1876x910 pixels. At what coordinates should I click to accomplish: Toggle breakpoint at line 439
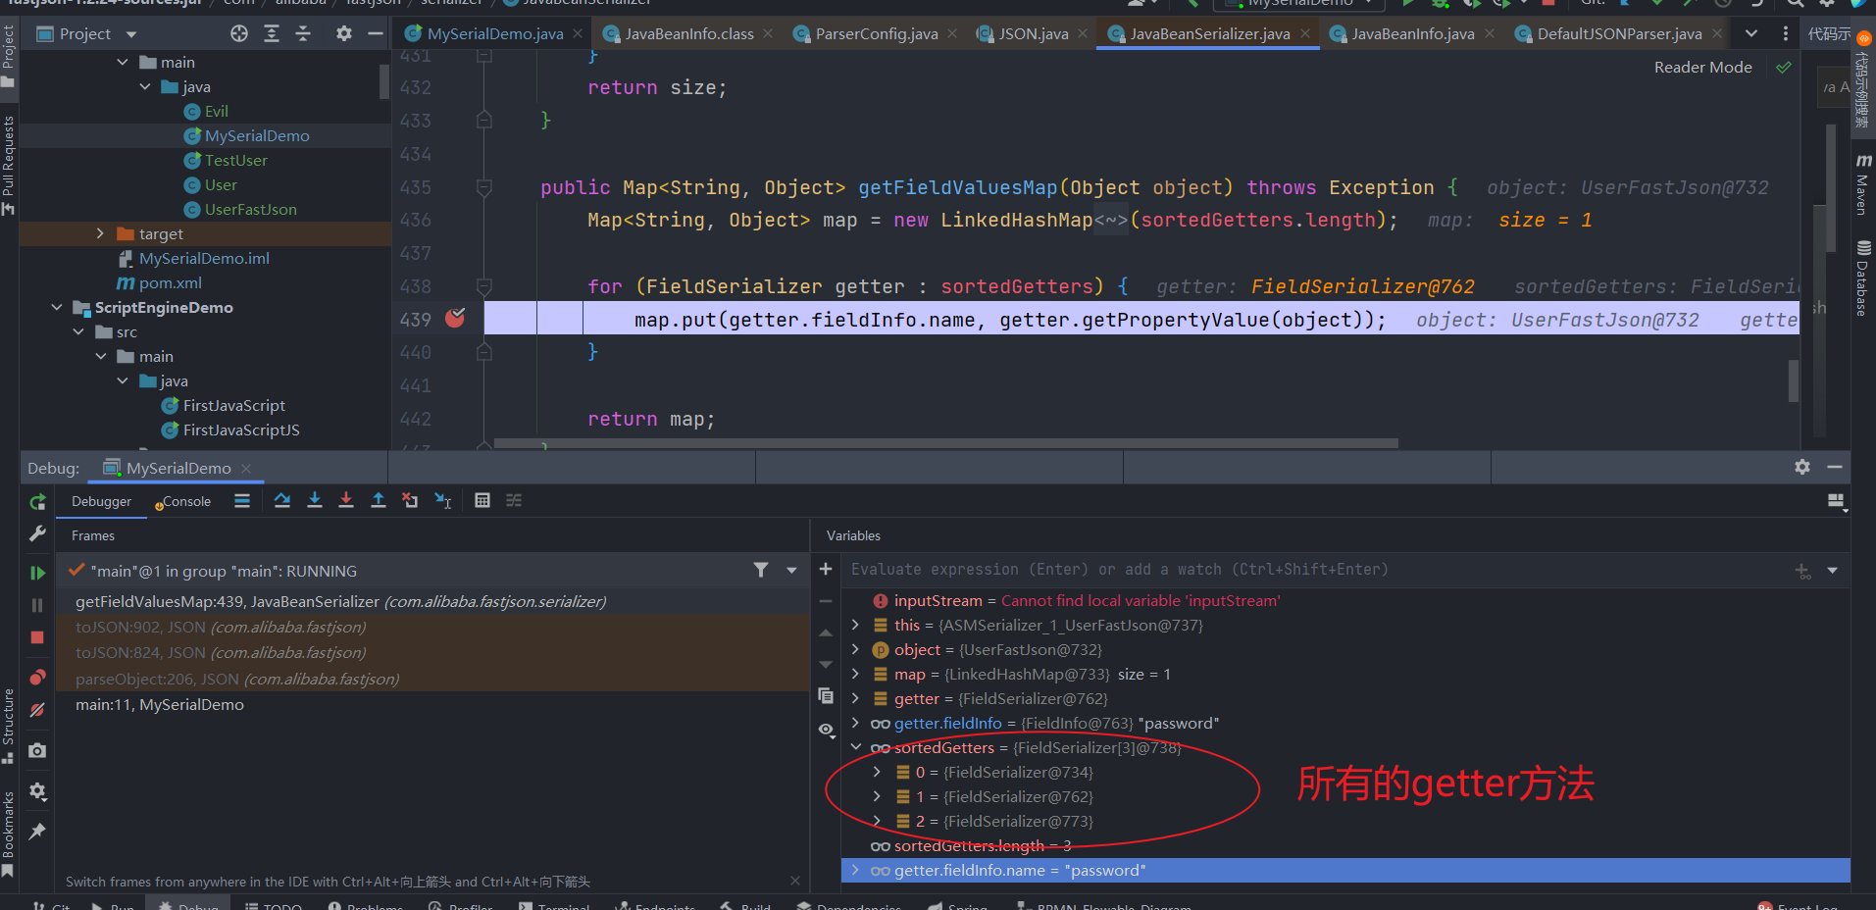(455, 318)
